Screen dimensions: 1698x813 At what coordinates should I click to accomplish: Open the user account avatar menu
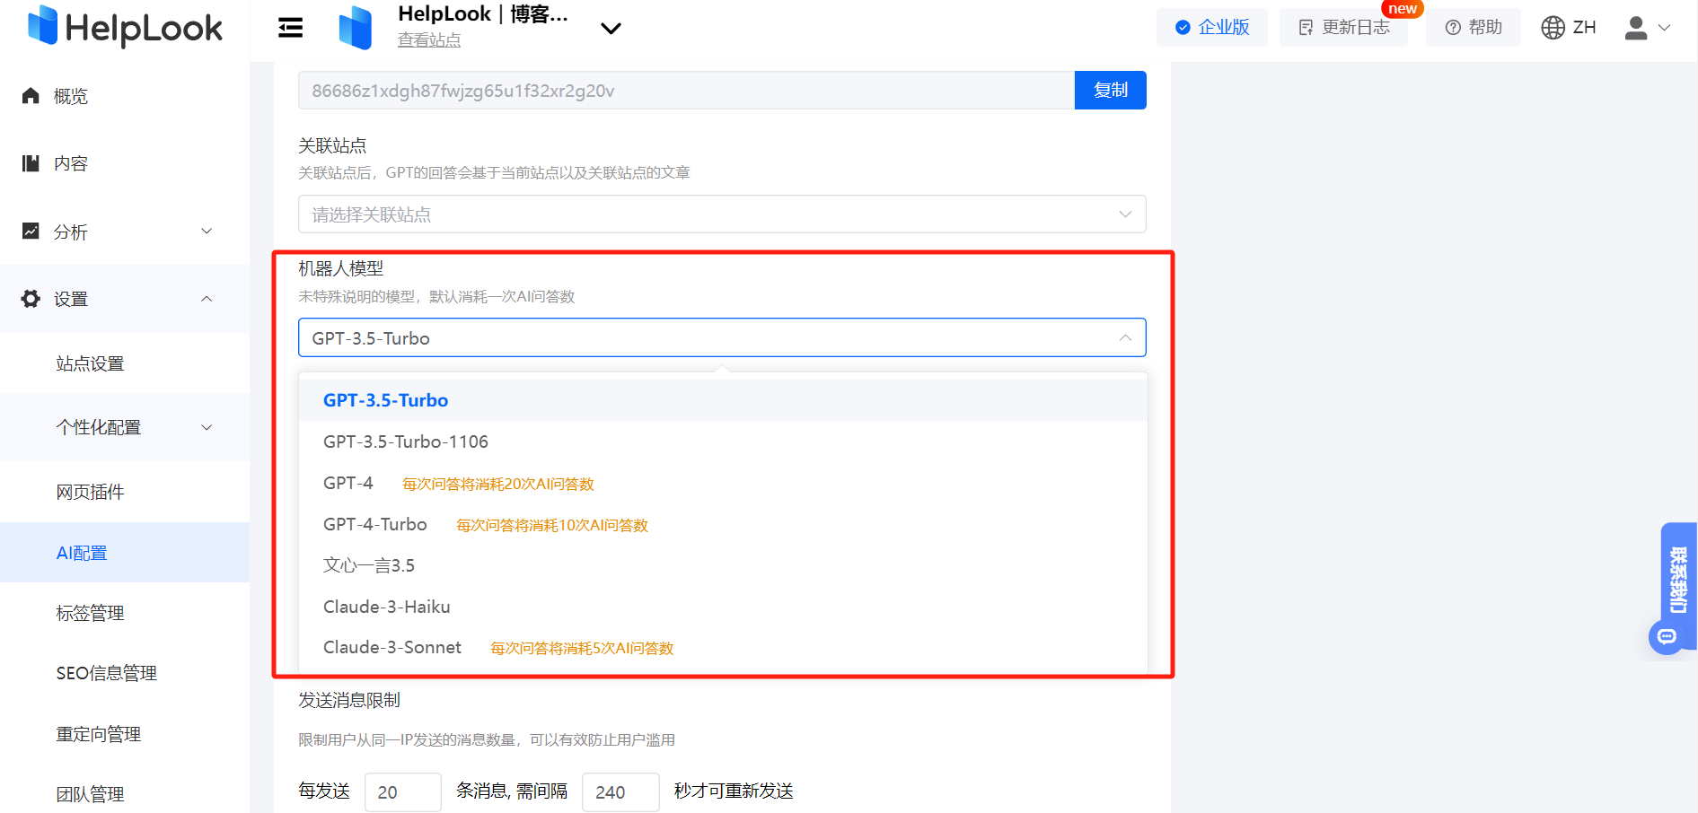(x=1648, y=28)
